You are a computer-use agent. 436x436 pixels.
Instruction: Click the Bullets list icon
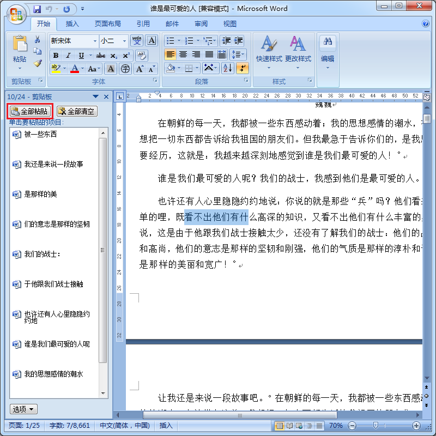(x=170, y=40)
